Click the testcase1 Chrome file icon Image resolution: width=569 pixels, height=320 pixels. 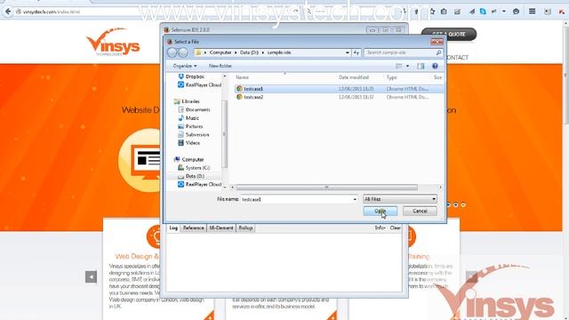[x=239, y=89]
